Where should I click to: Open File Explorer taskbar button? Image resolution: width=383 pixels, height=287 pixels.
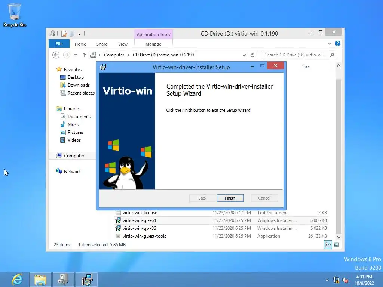pyautogui.click(x=40, y=280)
